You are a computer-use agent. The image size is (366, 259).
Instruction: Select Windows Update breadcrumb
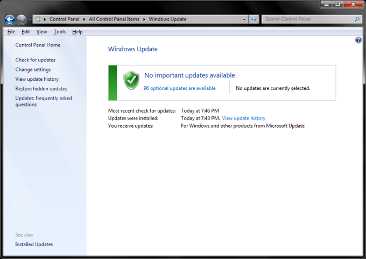tap(167, 19)
